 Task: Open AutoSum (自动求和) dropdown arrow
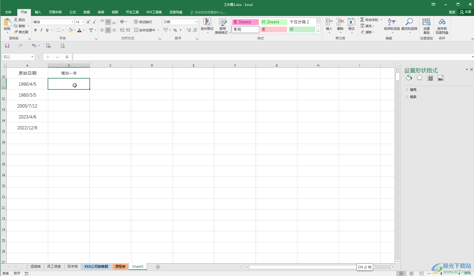(x=381, y=20)
